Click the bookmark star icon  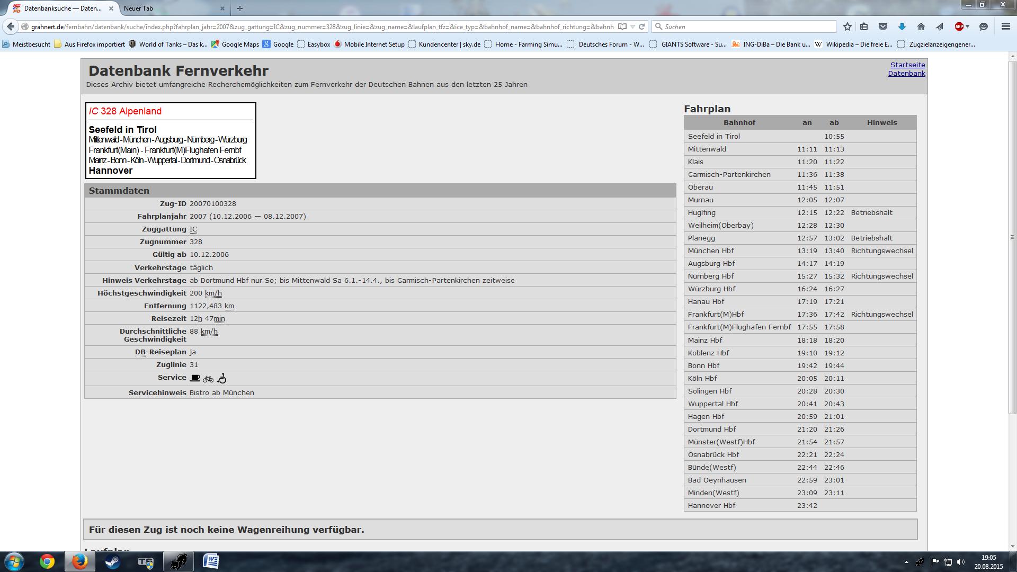click(847, 26)
